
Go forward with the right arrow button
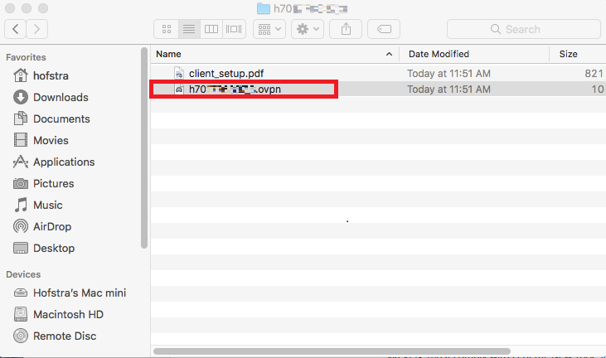click(36, 29)
